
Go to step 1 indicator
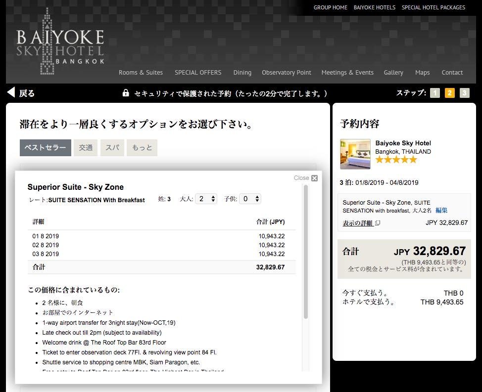[x=434, y=93]
